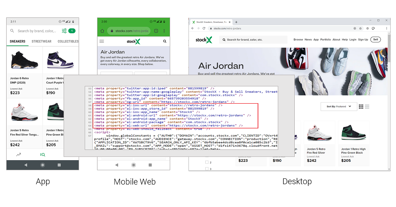This screenshot has width=396, height=207.
Task: Tap Android back button on the mobile web screen
Action: (116, 165)
